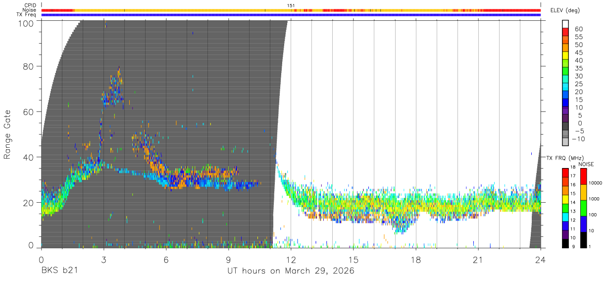Viewport: 608px width, 281px height.
Task: Pick the green 100–1000 NOISE colorbar segment
Action: (x=584, y=208)
